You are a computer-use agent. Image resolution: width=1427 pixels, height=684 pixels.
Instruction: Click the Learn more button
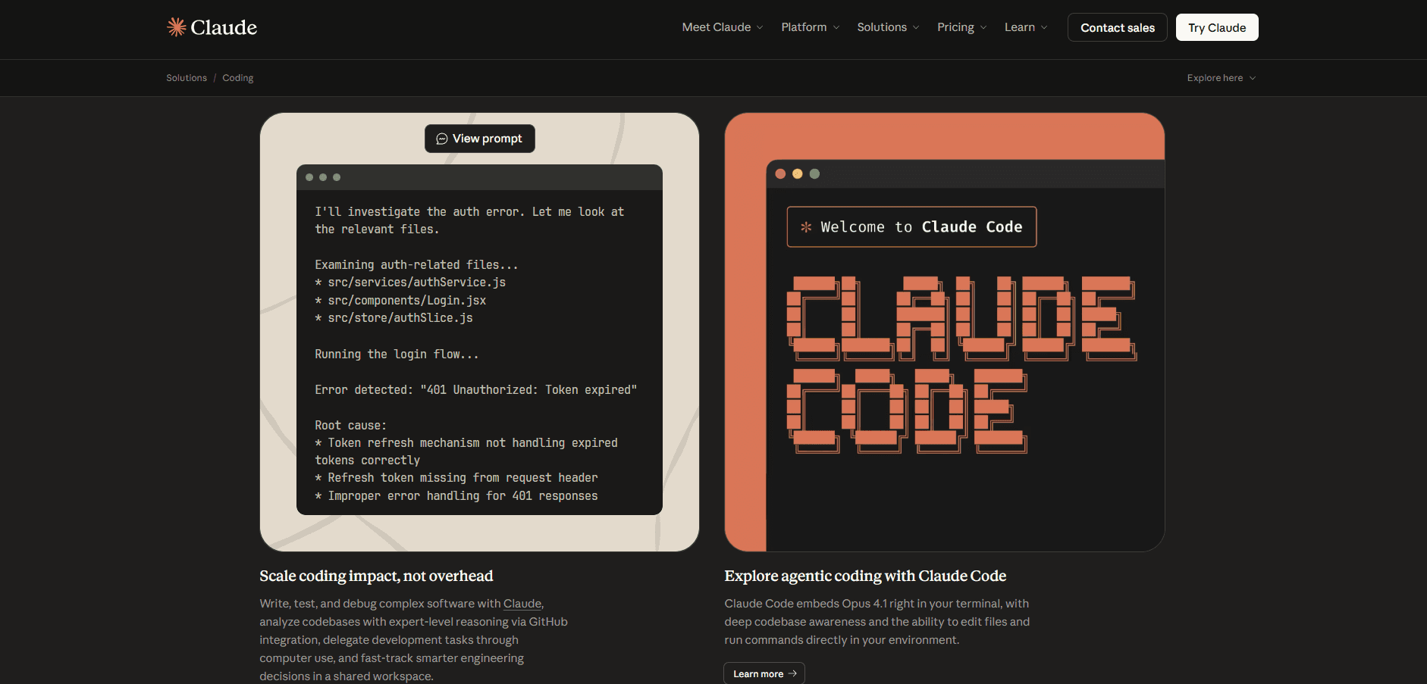point(764,673)
